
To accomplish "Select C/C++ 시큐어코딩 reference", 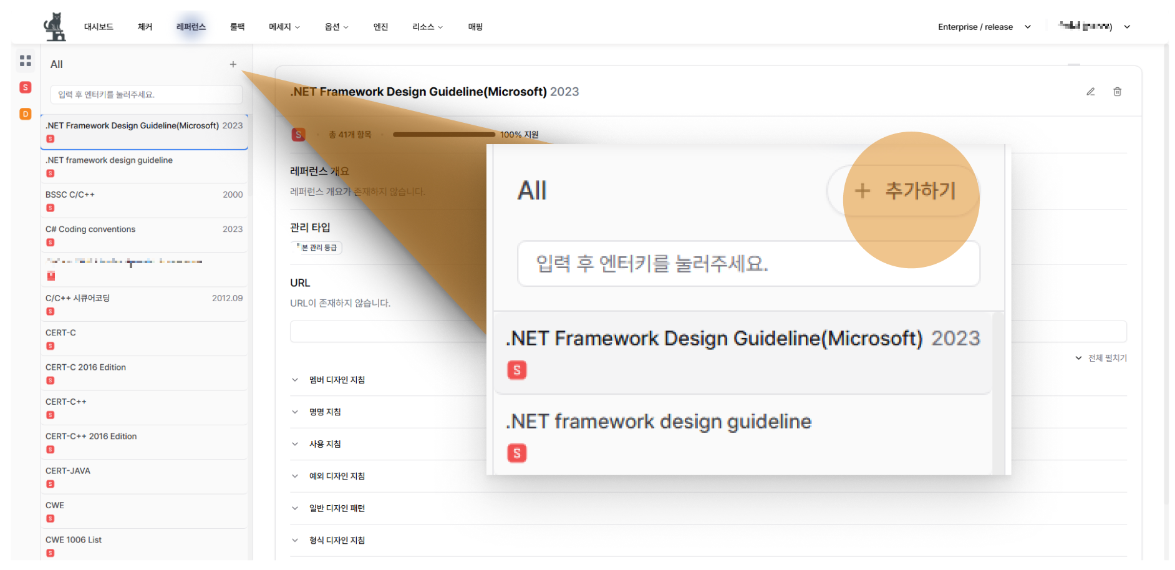I will tap(144, 304).
